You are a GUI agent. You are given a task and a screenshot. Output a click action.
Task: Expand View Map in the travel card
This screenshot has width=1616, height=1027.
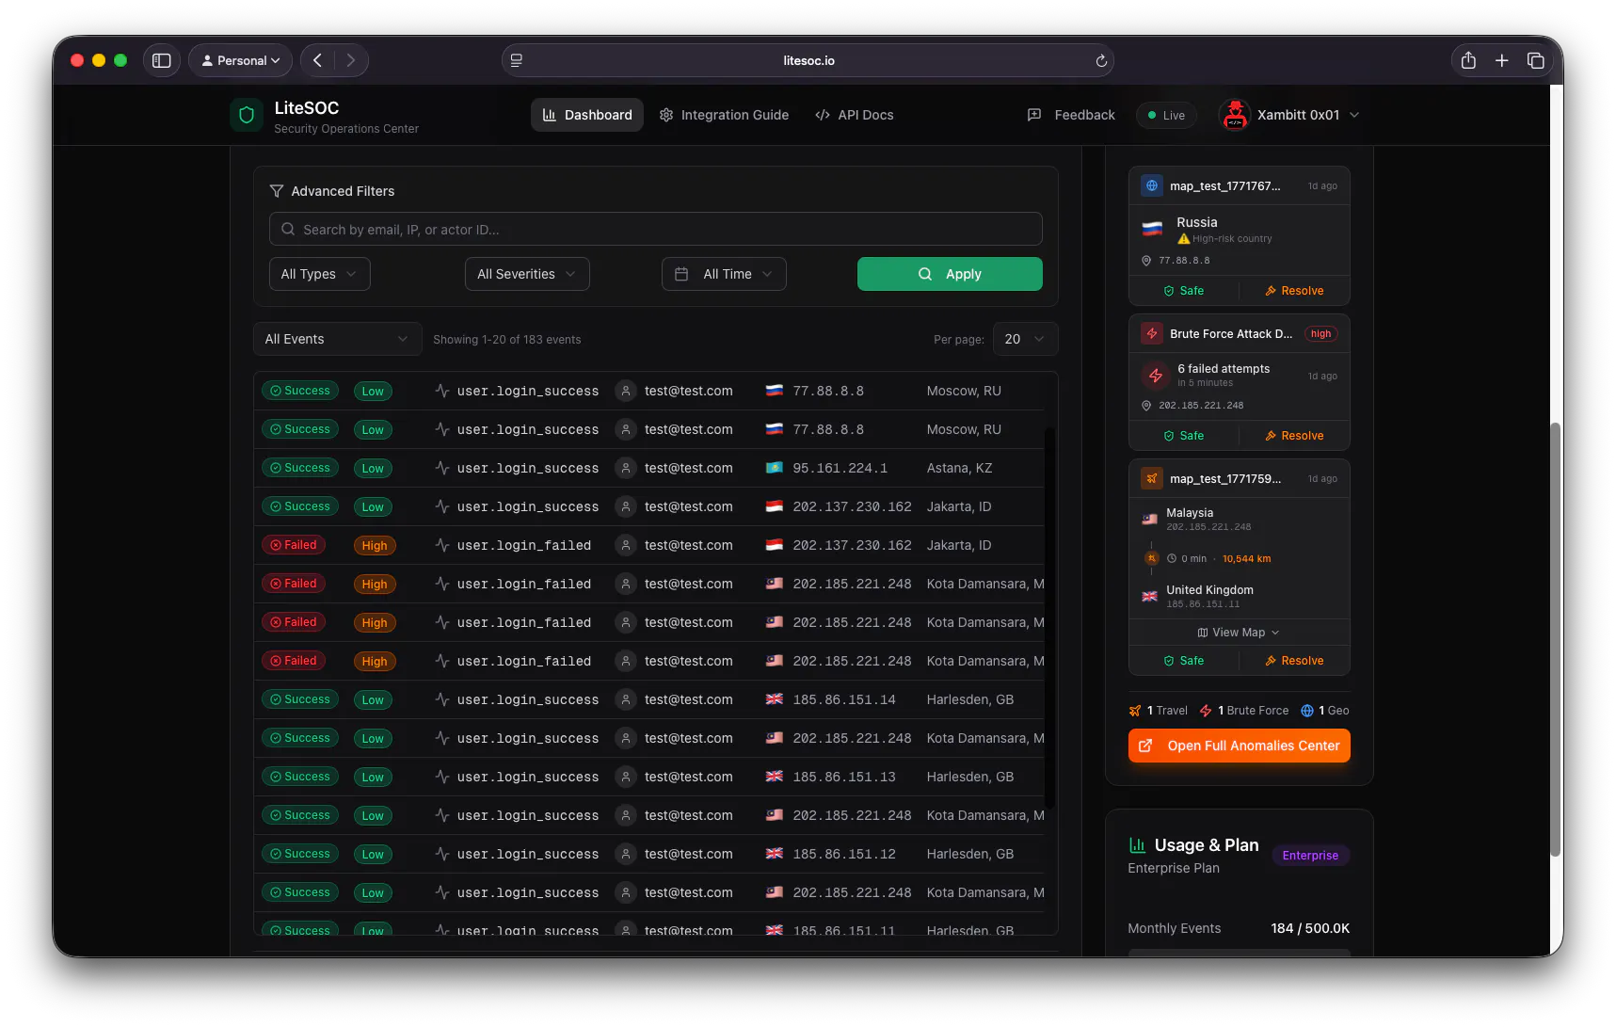click(x=1239, y=633)
